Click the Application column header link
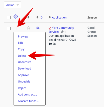This screenshot has height=107, width=104. coord(59,17)
